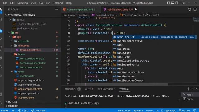Open Customize Layout icon

click(183, 3)
